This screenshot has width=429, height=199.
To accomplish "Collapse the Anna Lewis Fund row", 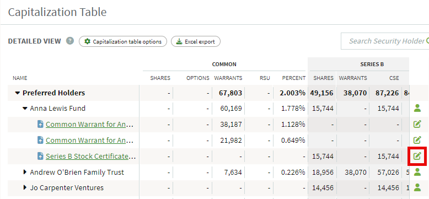I will (25, 109).
